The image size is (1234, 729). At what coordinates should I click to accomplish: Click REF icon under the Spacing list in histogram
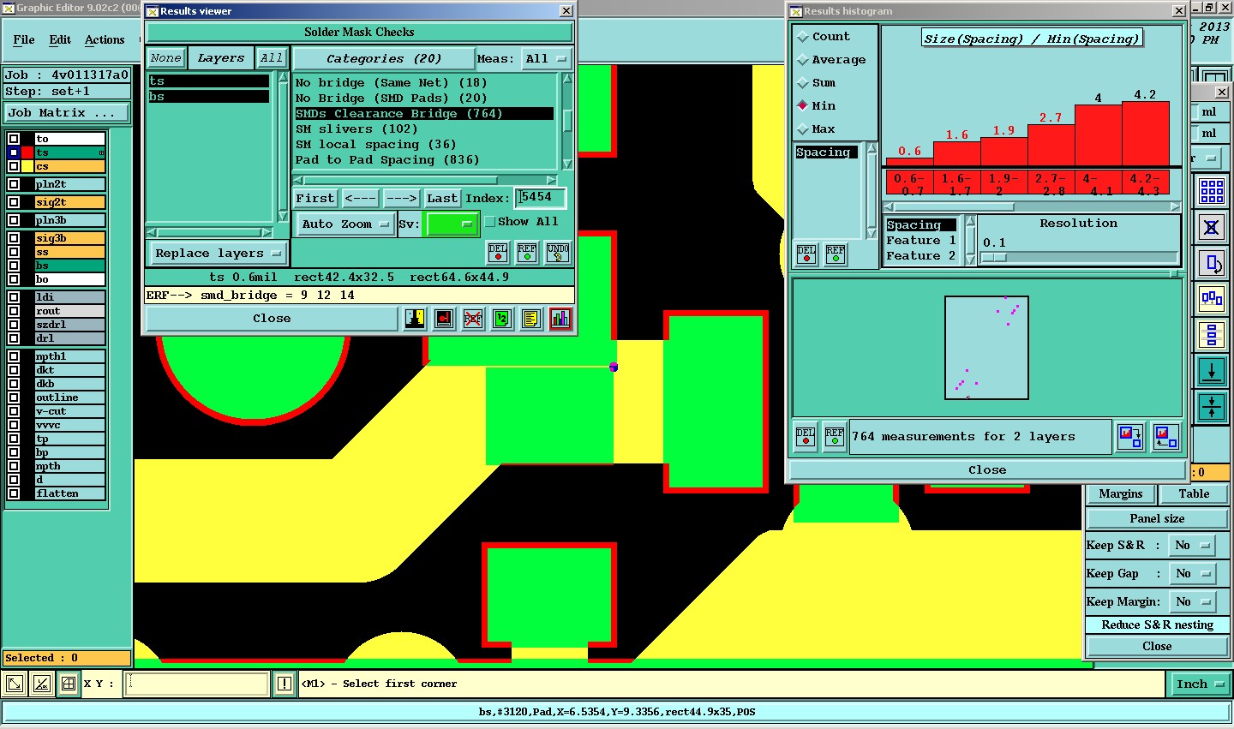pos(836,254)
